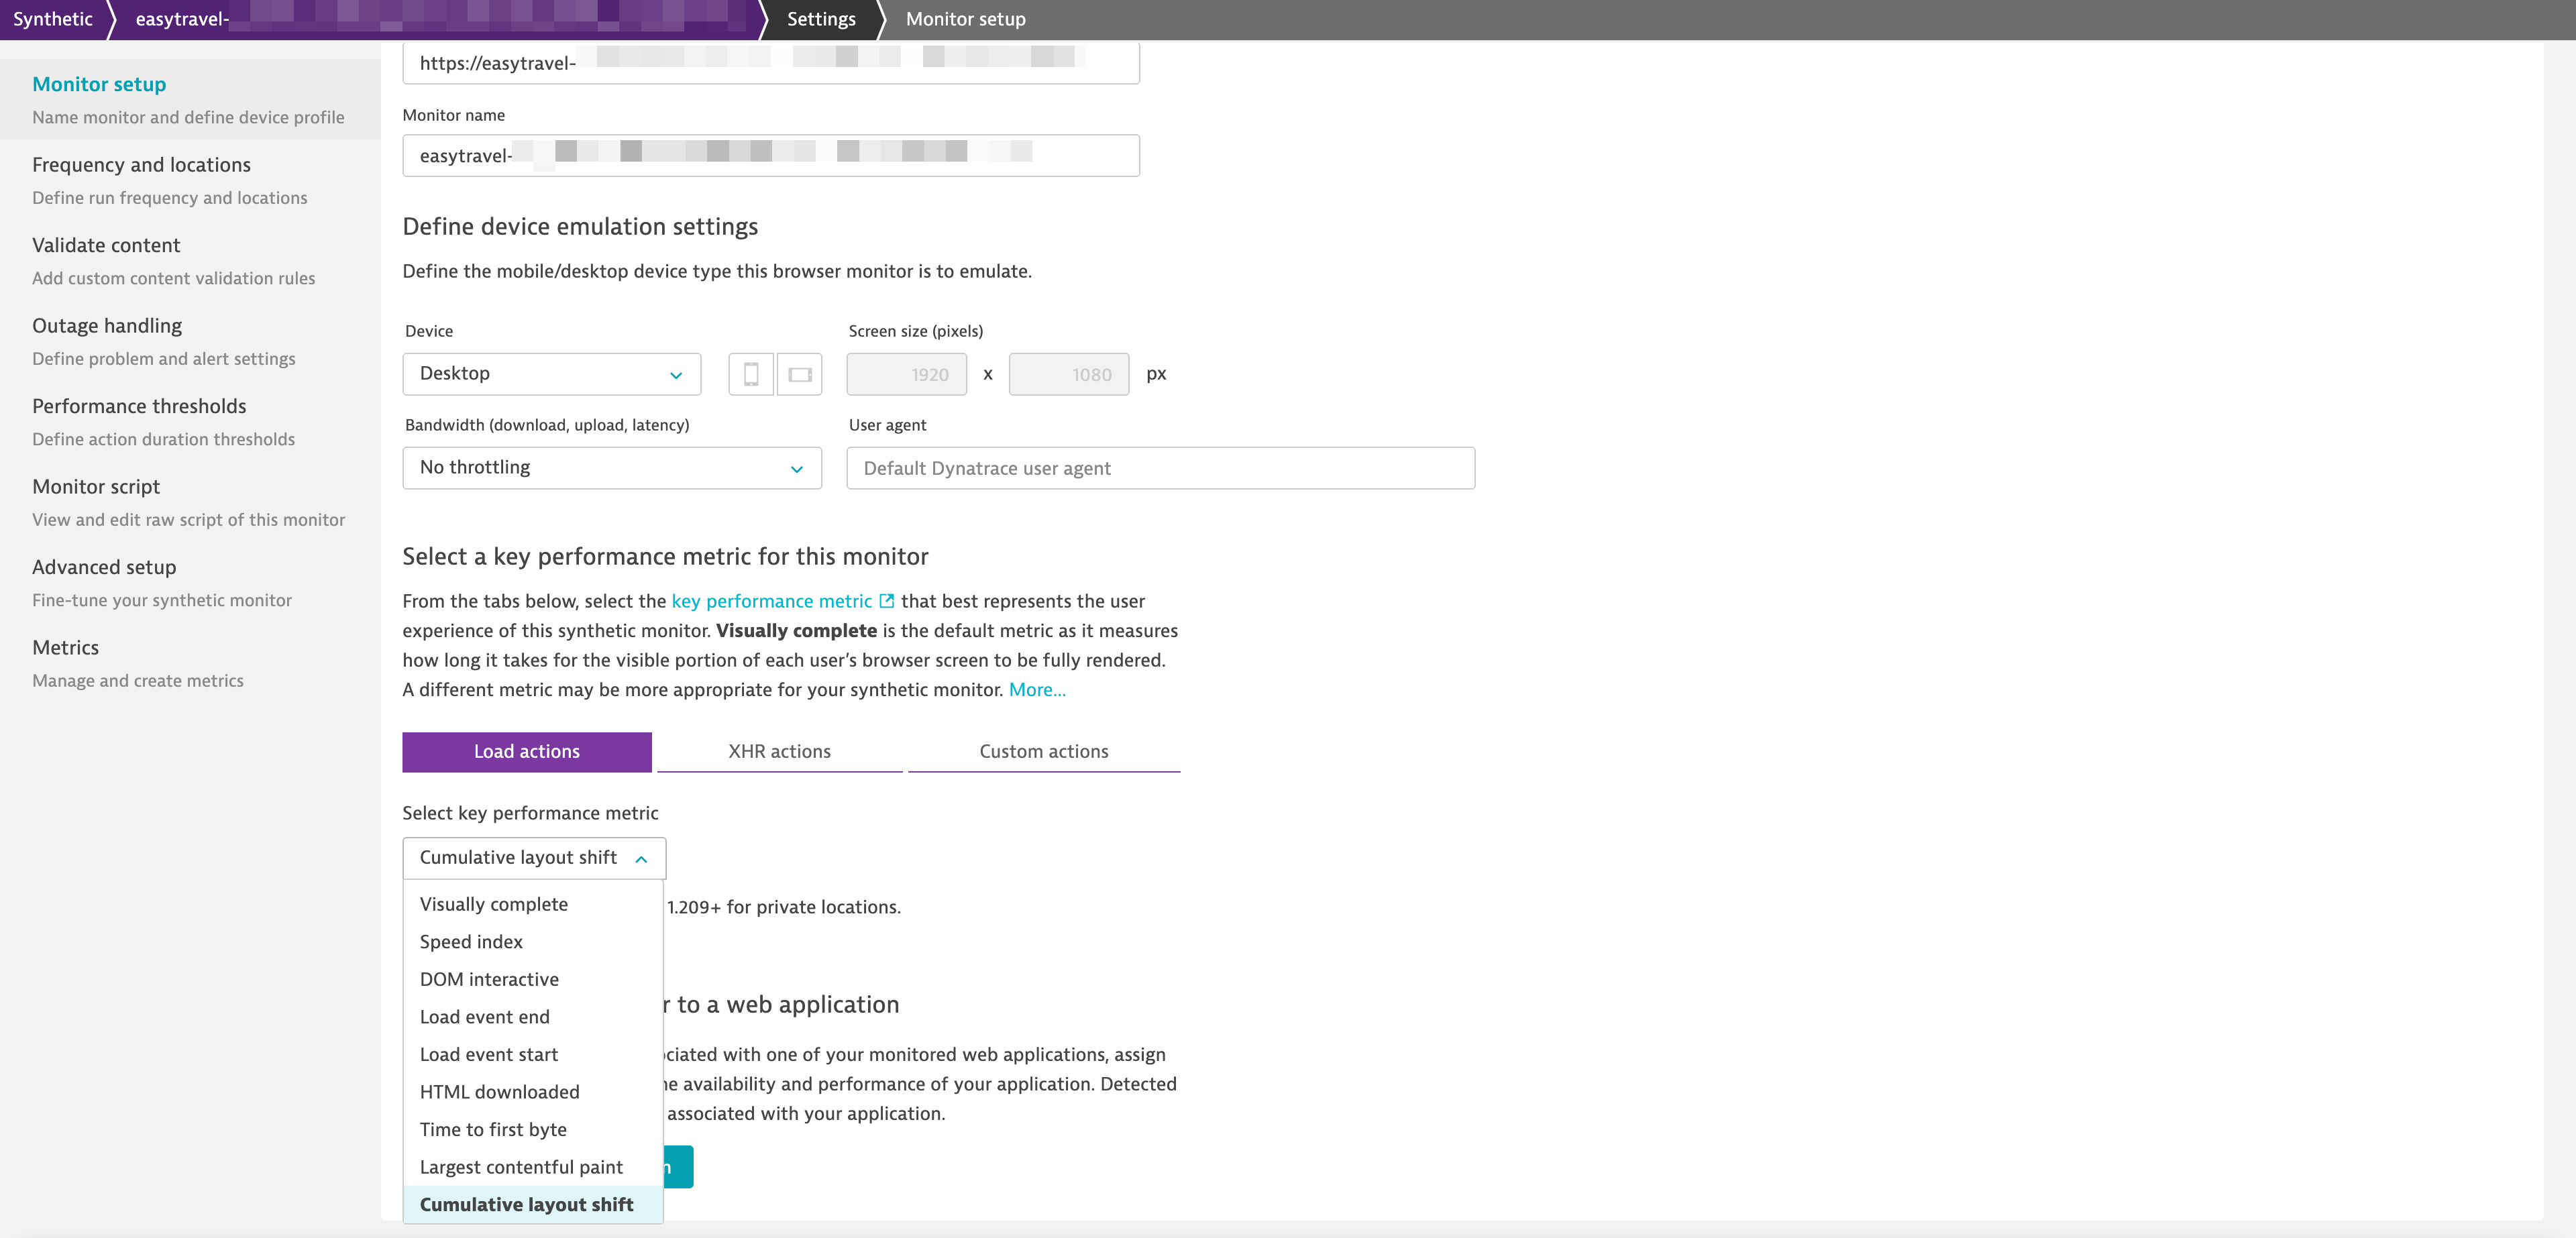This screenshot has height=1238, width=2576.
Task: Click the Load actions tab button
Action: (x=526, y=750)
